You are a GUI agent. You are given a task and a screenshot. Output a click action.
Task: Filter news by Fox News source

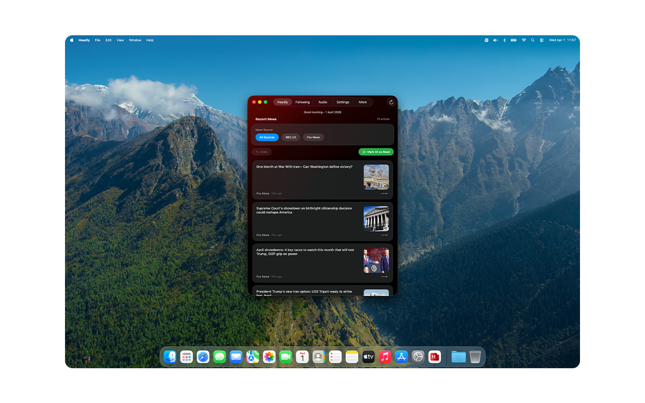click(313, 138)
